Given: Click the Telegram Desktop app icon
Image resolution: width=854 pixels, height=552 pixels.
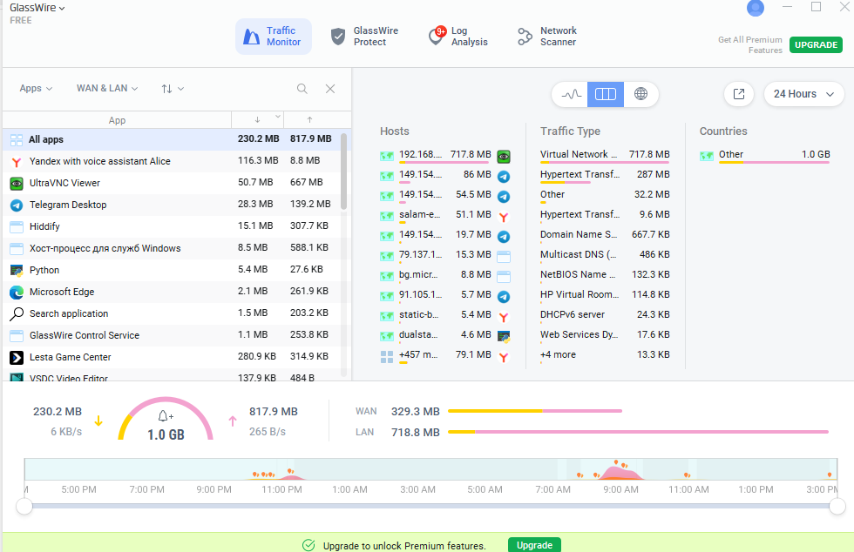Looking at the screenshot, I should coord(17,205).
